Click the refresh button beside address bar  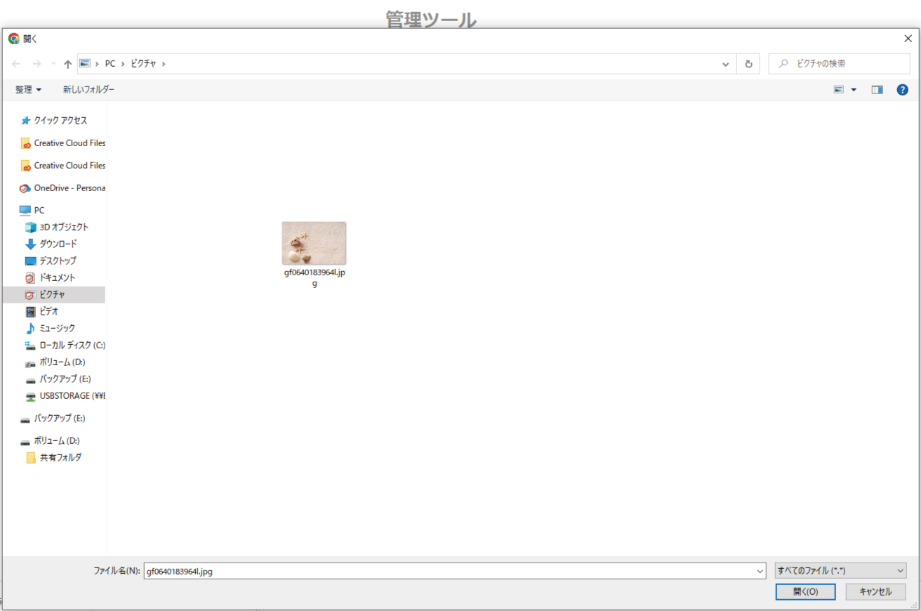(x=748, y=64)
